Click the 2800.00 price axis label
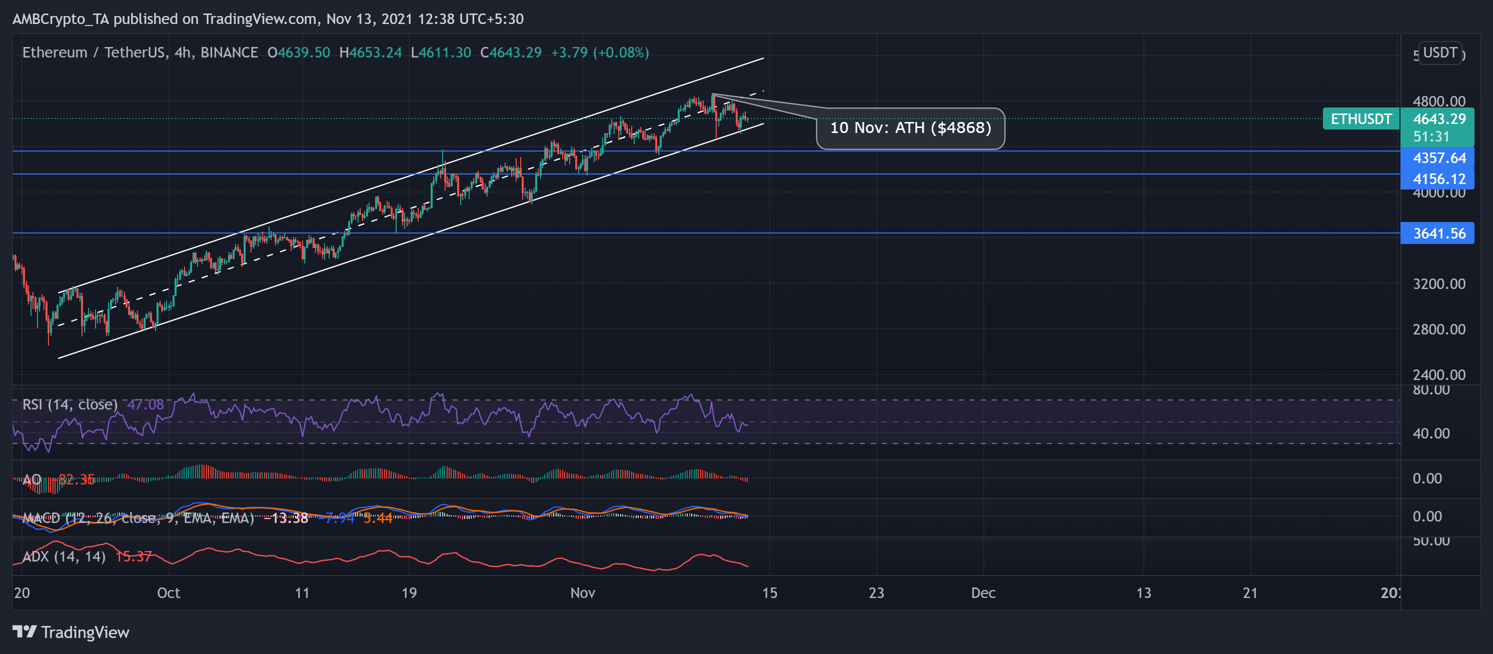 click(x=1438, y=329)
